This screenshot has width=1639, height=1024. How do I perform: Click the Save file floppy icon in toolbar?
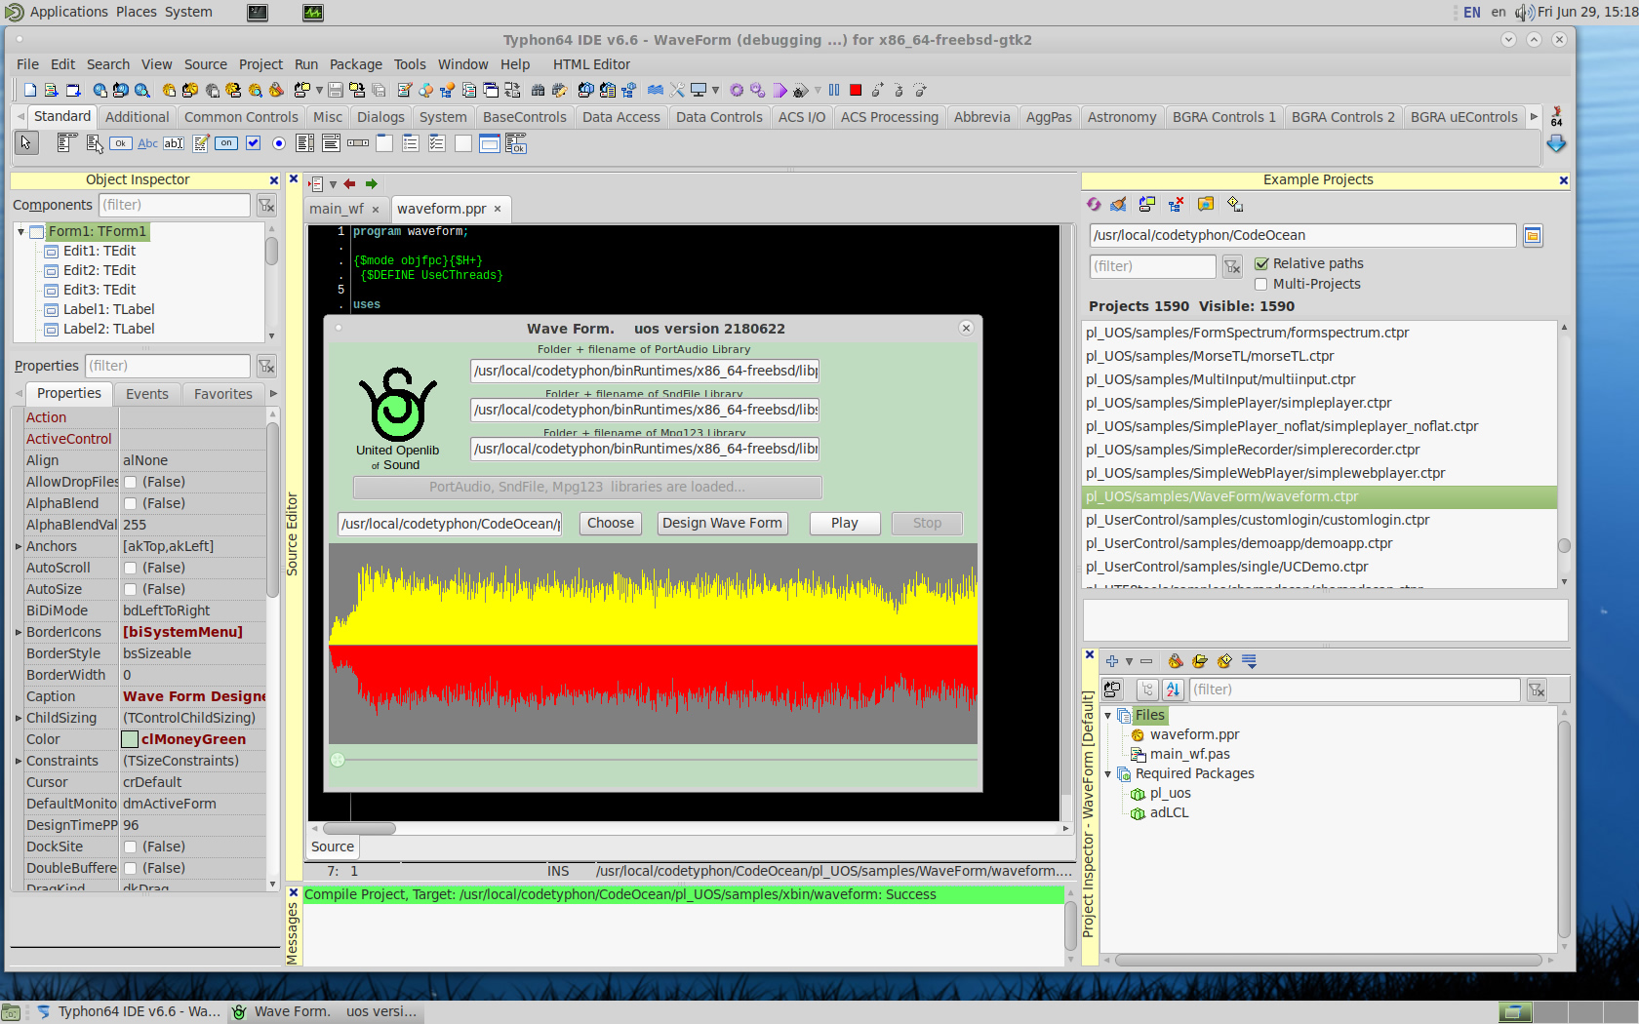336,90
